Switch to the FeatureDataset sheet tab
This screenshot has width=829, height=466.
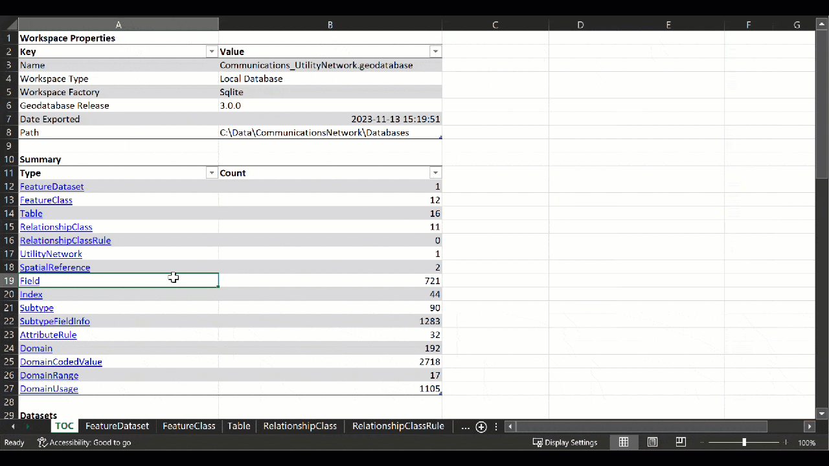coord(117,426)
